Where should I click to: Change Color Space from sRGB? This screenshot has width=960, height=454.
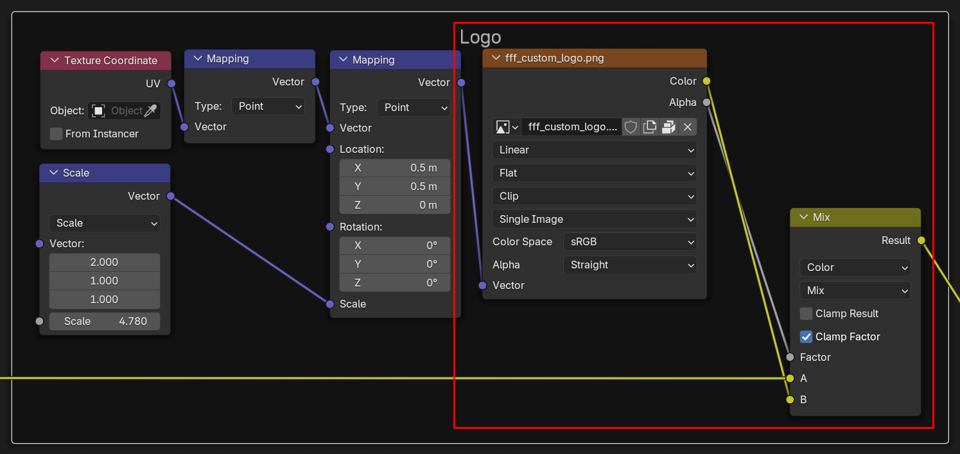pos(630,241)
